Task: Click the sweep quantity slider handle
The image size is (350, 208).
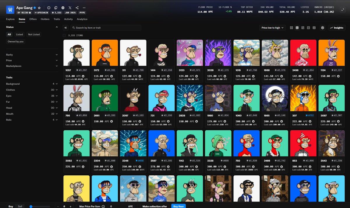Action: point(31,206)
